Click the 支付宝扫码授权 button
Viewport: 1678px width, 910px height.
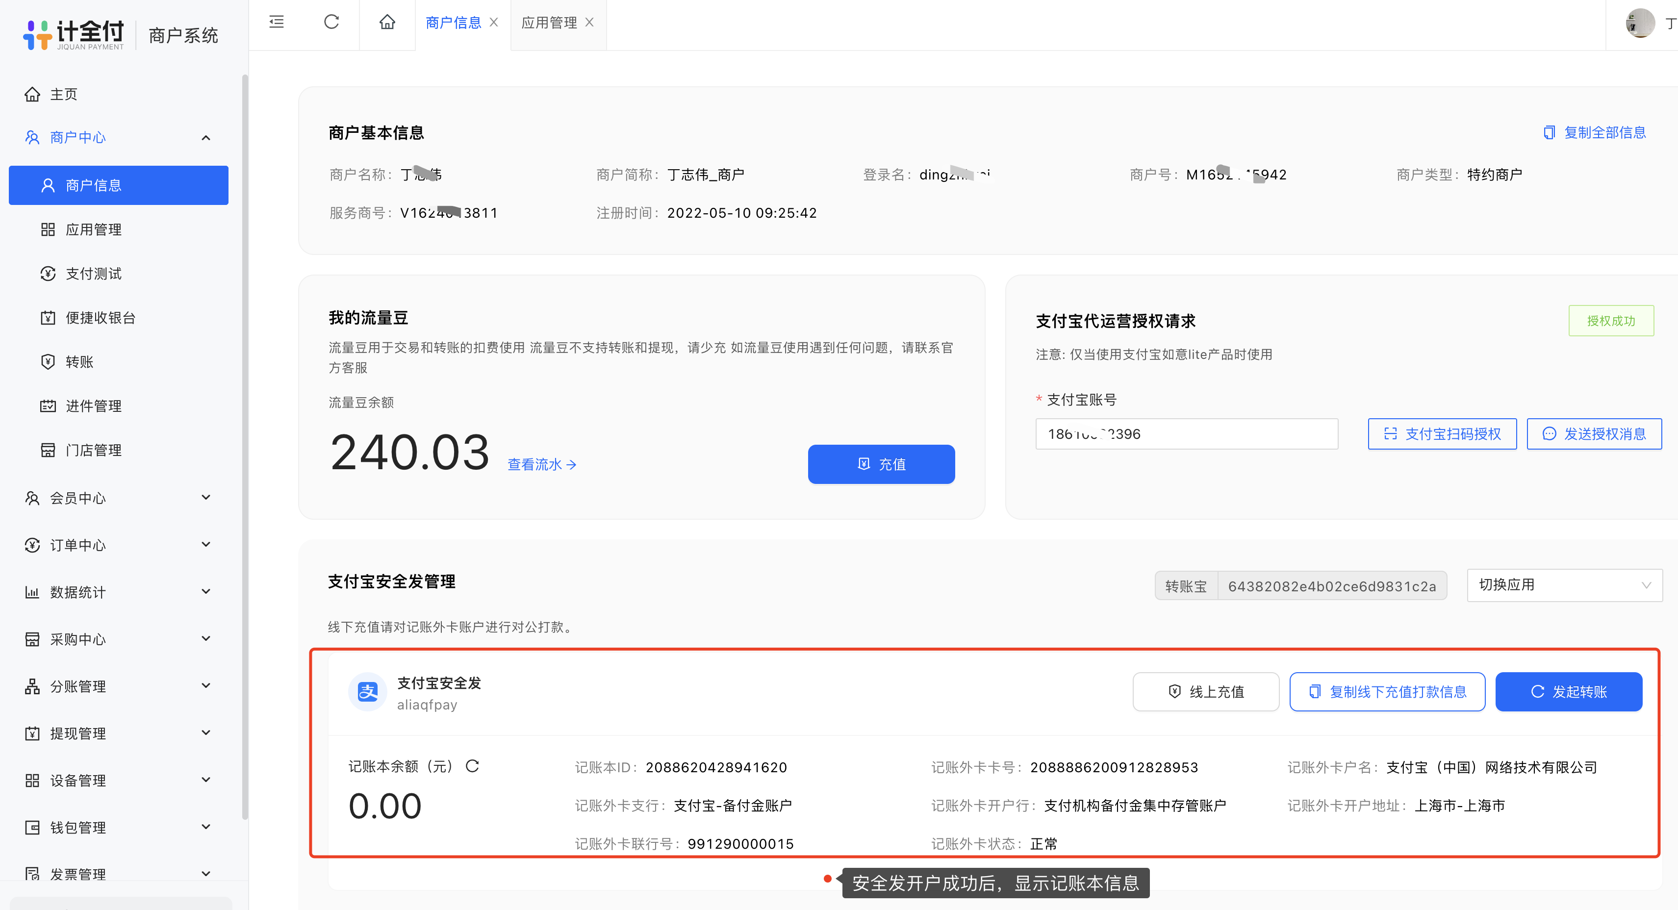coord(1442,434)
